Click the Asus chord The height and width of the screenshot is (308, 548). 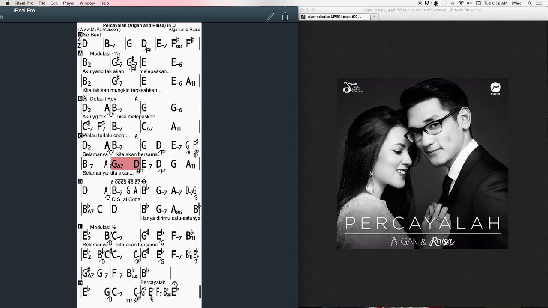[176, 210]
